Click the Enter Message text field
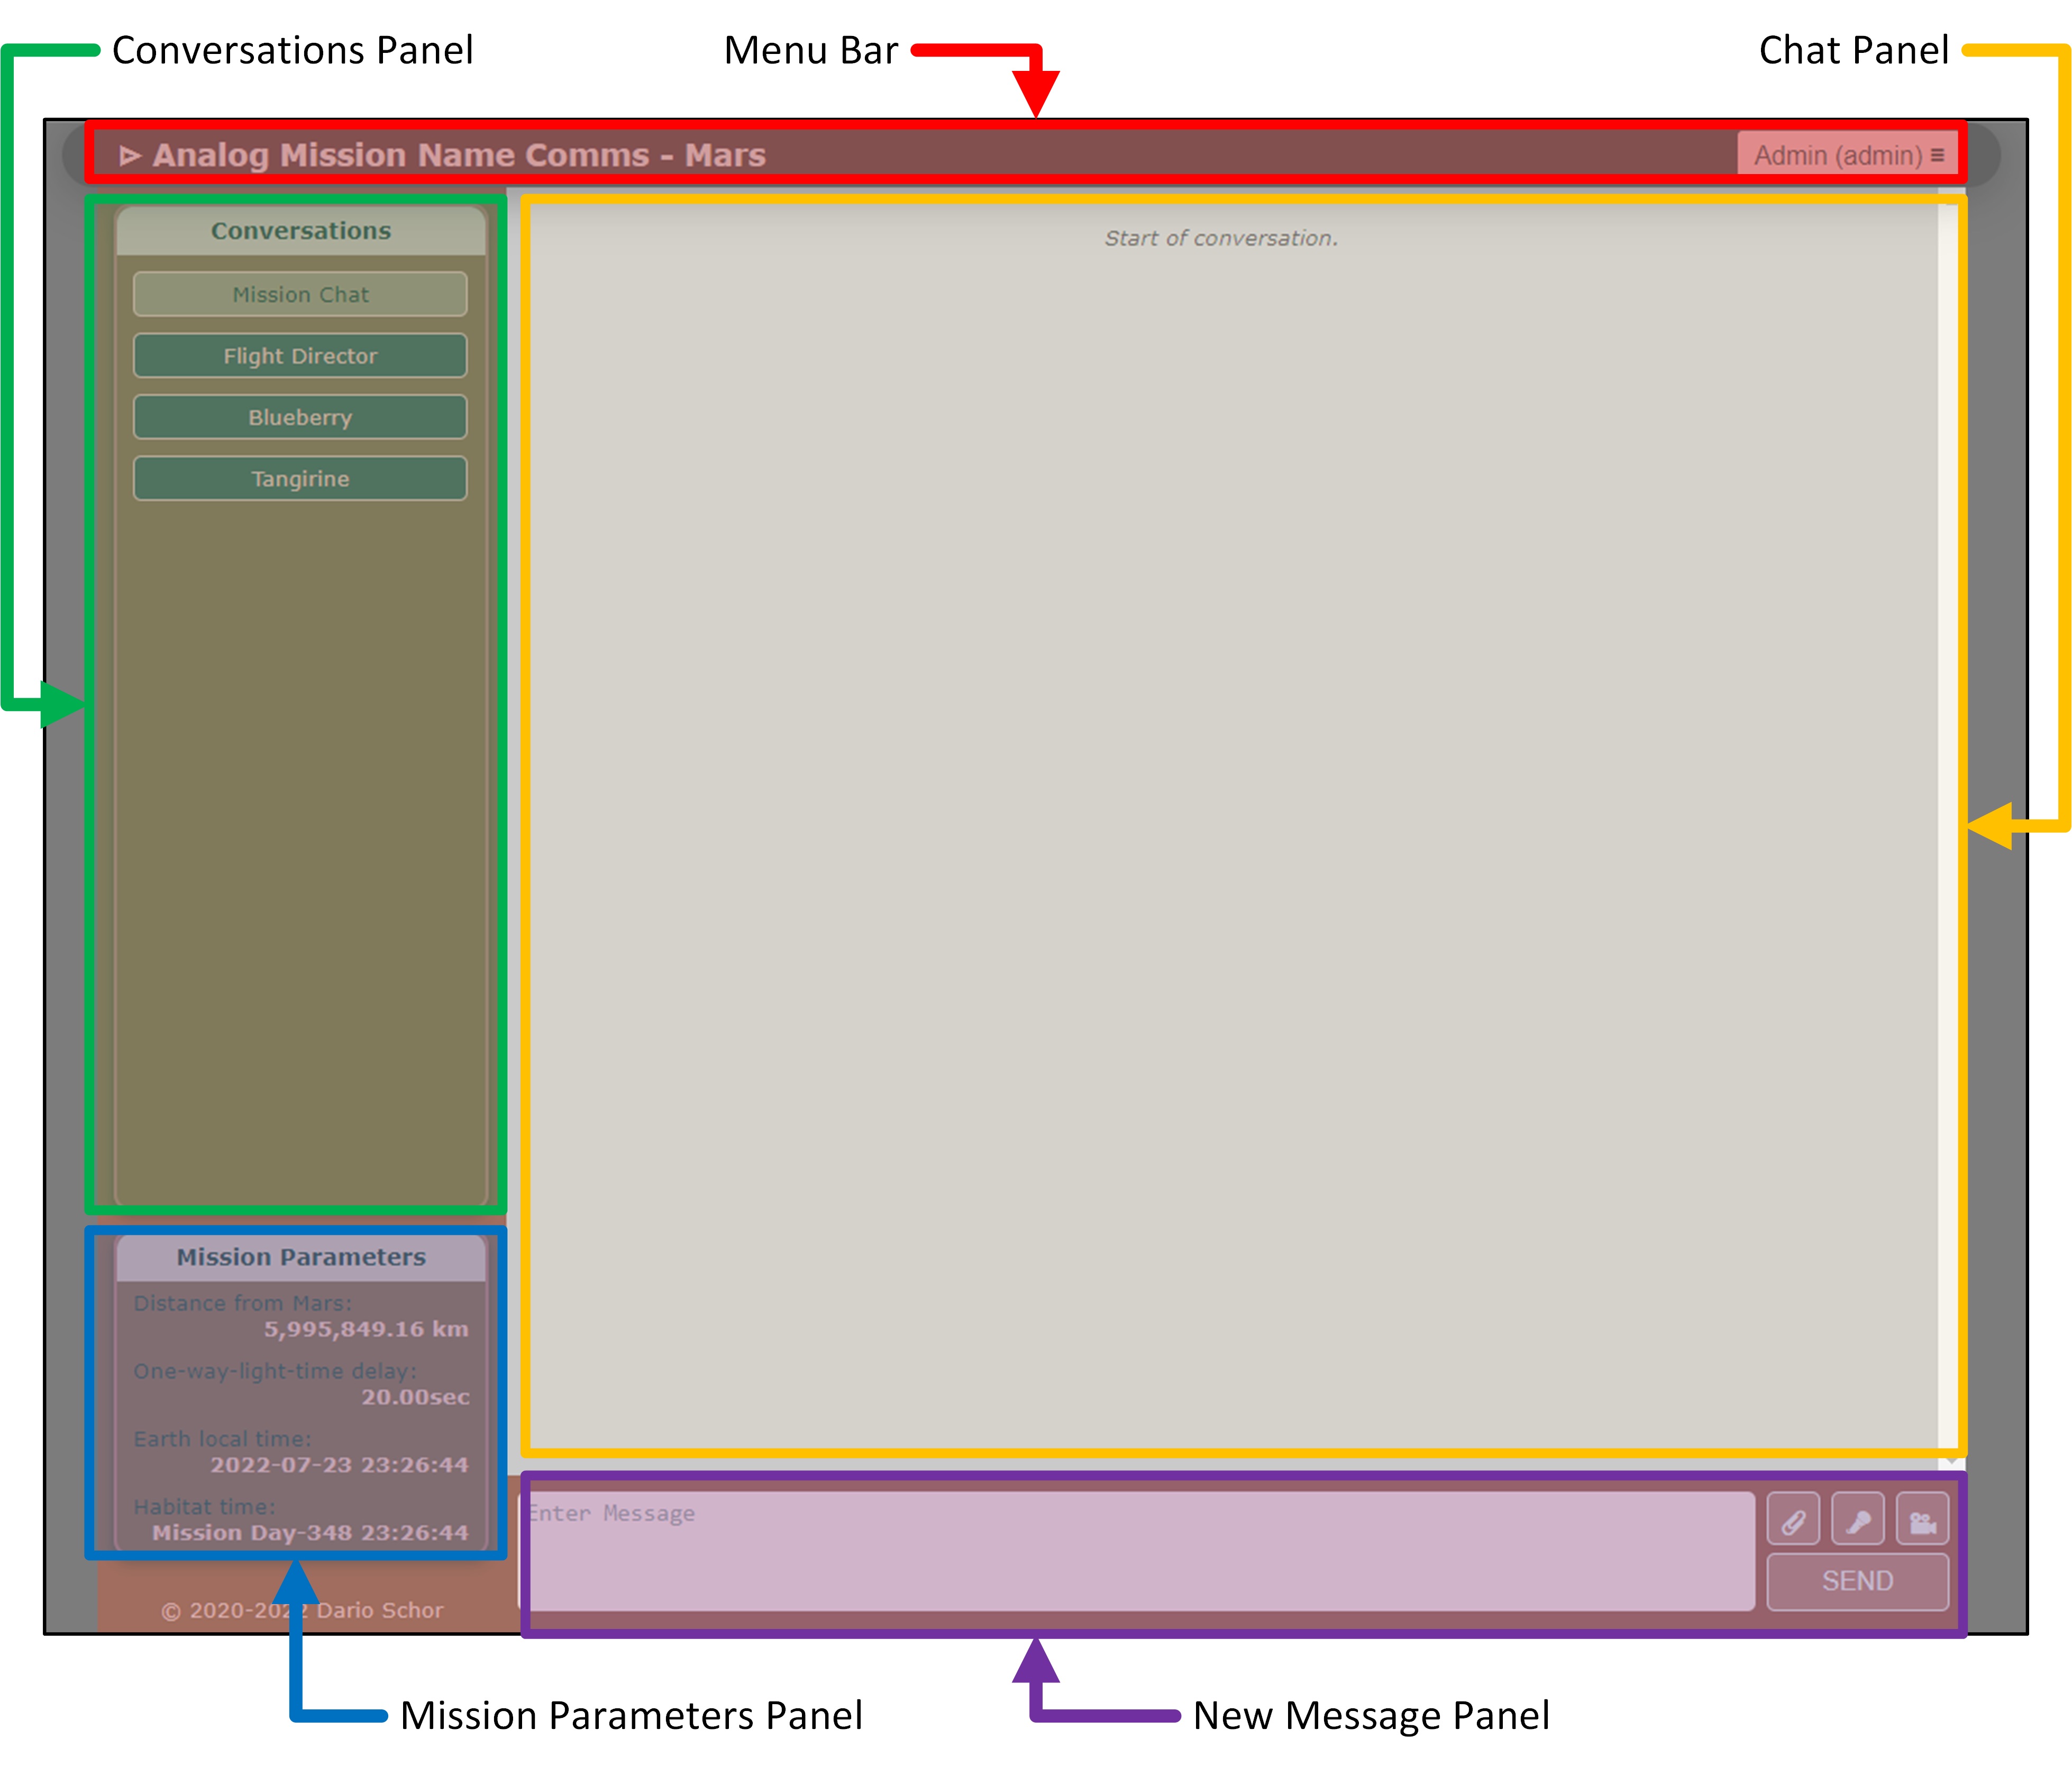 1137,1551
